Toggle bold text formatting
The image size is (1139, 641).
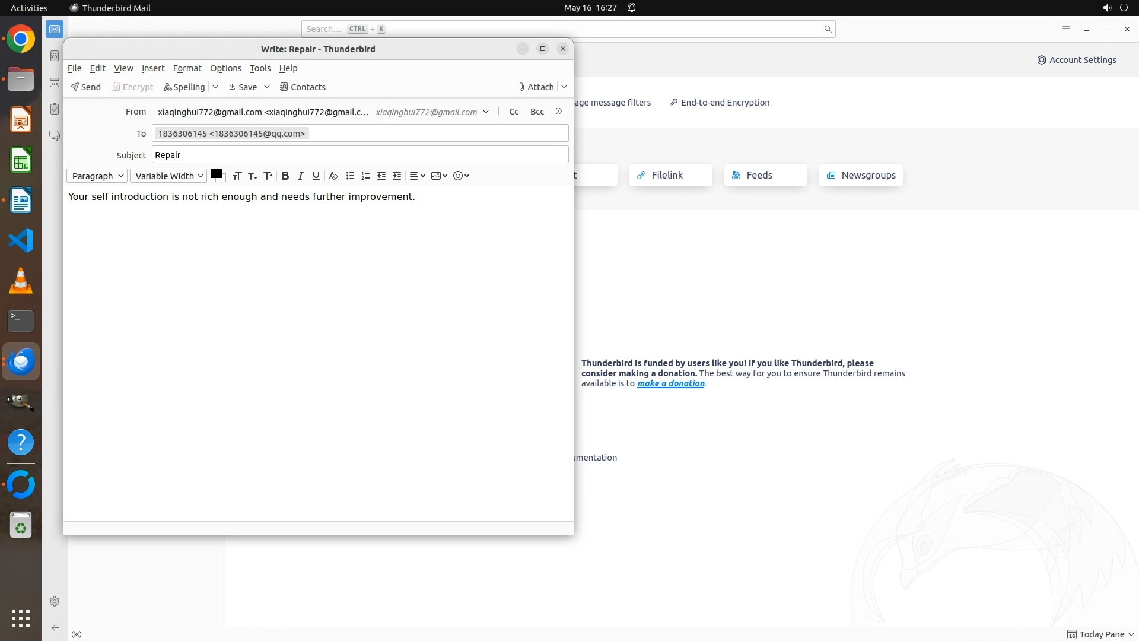[x=285, y=176]
